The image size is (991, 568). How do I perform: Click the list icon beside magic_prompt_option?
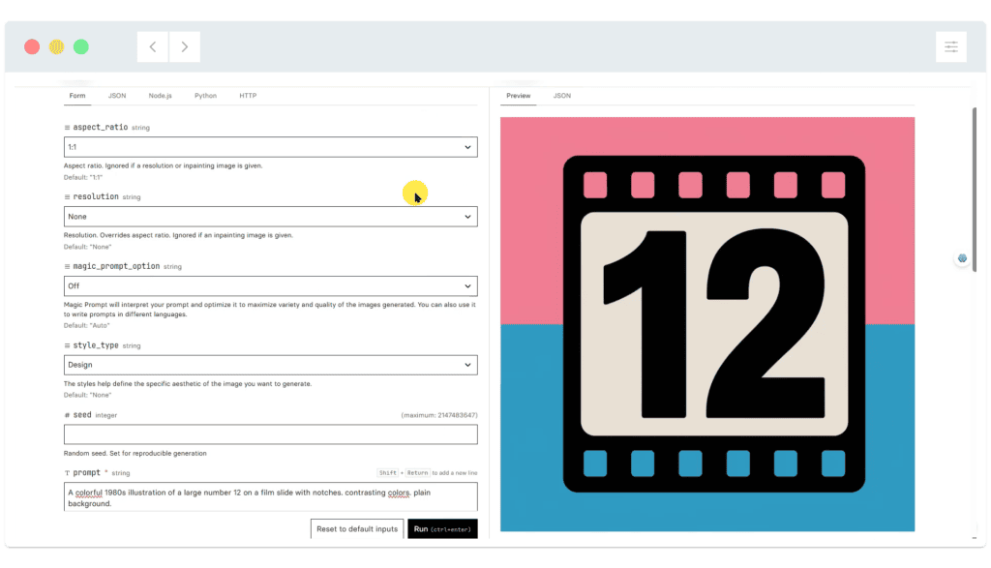click(67, 267)
